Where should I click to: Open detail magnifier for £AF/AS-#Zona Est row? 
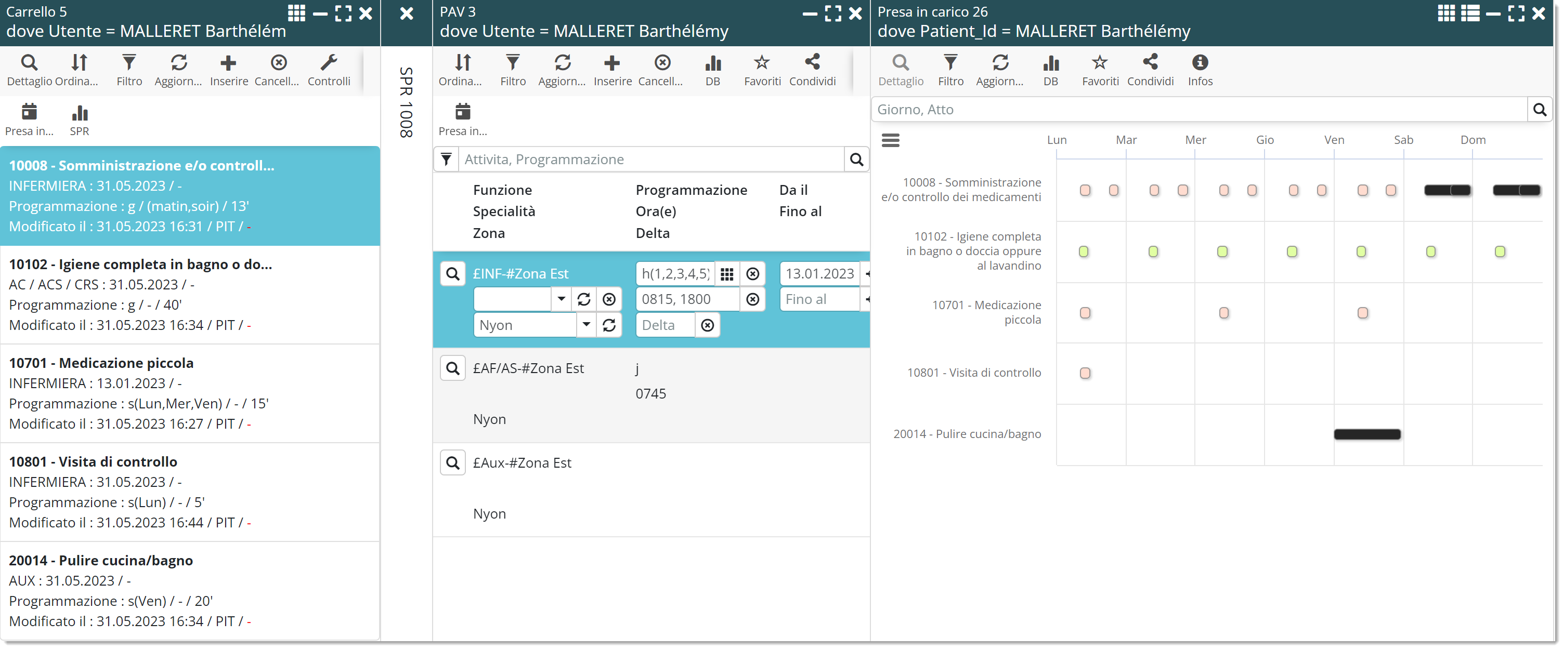pos(453,368)
